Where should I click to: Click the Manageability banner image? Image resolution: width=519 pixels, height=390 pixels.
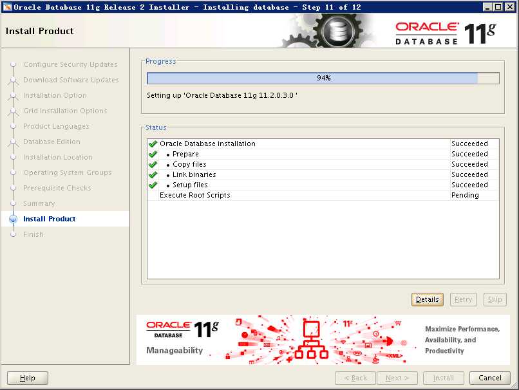[323, 340]
